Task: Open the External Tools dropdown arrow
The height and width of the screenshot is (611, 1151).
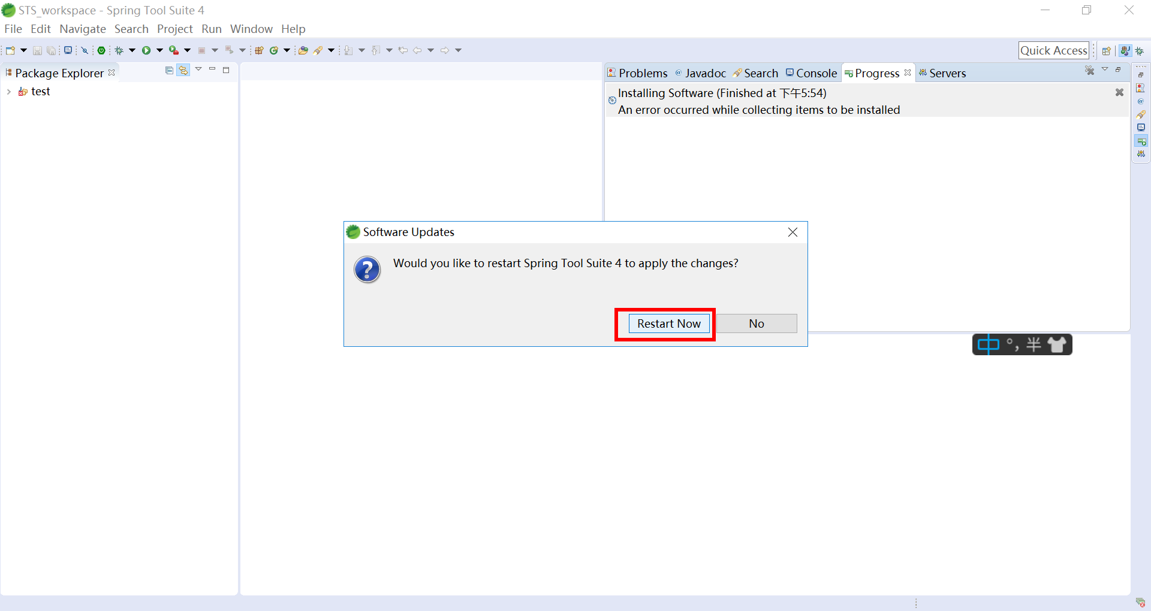Action: click(x=187, y=50)
